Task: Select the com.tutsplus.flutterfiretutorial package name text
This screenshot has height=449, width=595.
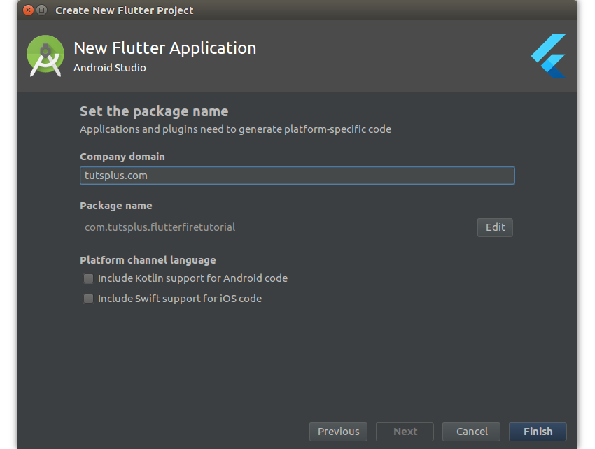Action: point(160,227)
